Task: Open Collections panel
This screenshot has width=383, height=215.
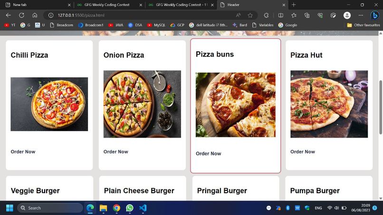Action: [x=307, y=15]
